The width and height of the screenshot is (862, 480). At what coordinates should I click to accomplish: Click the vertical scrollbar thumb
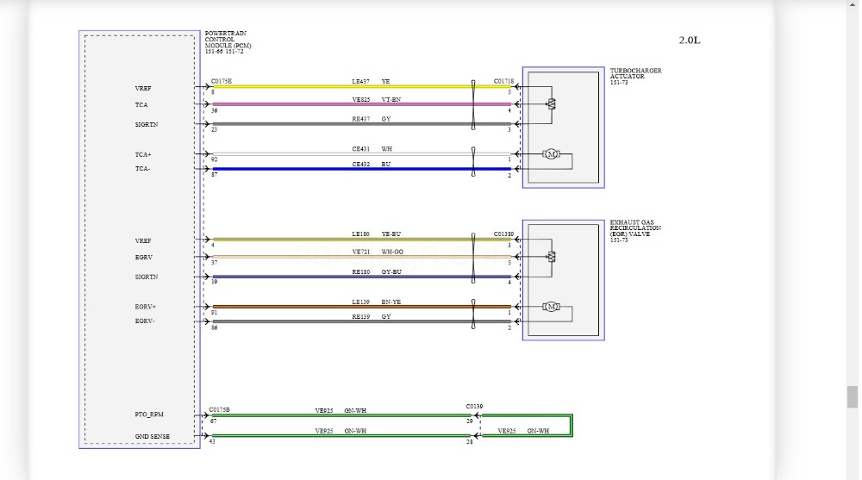click(852, 396)
